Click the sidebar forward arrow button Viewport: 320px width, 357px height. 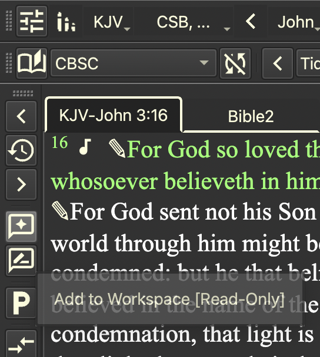(21, 184)
